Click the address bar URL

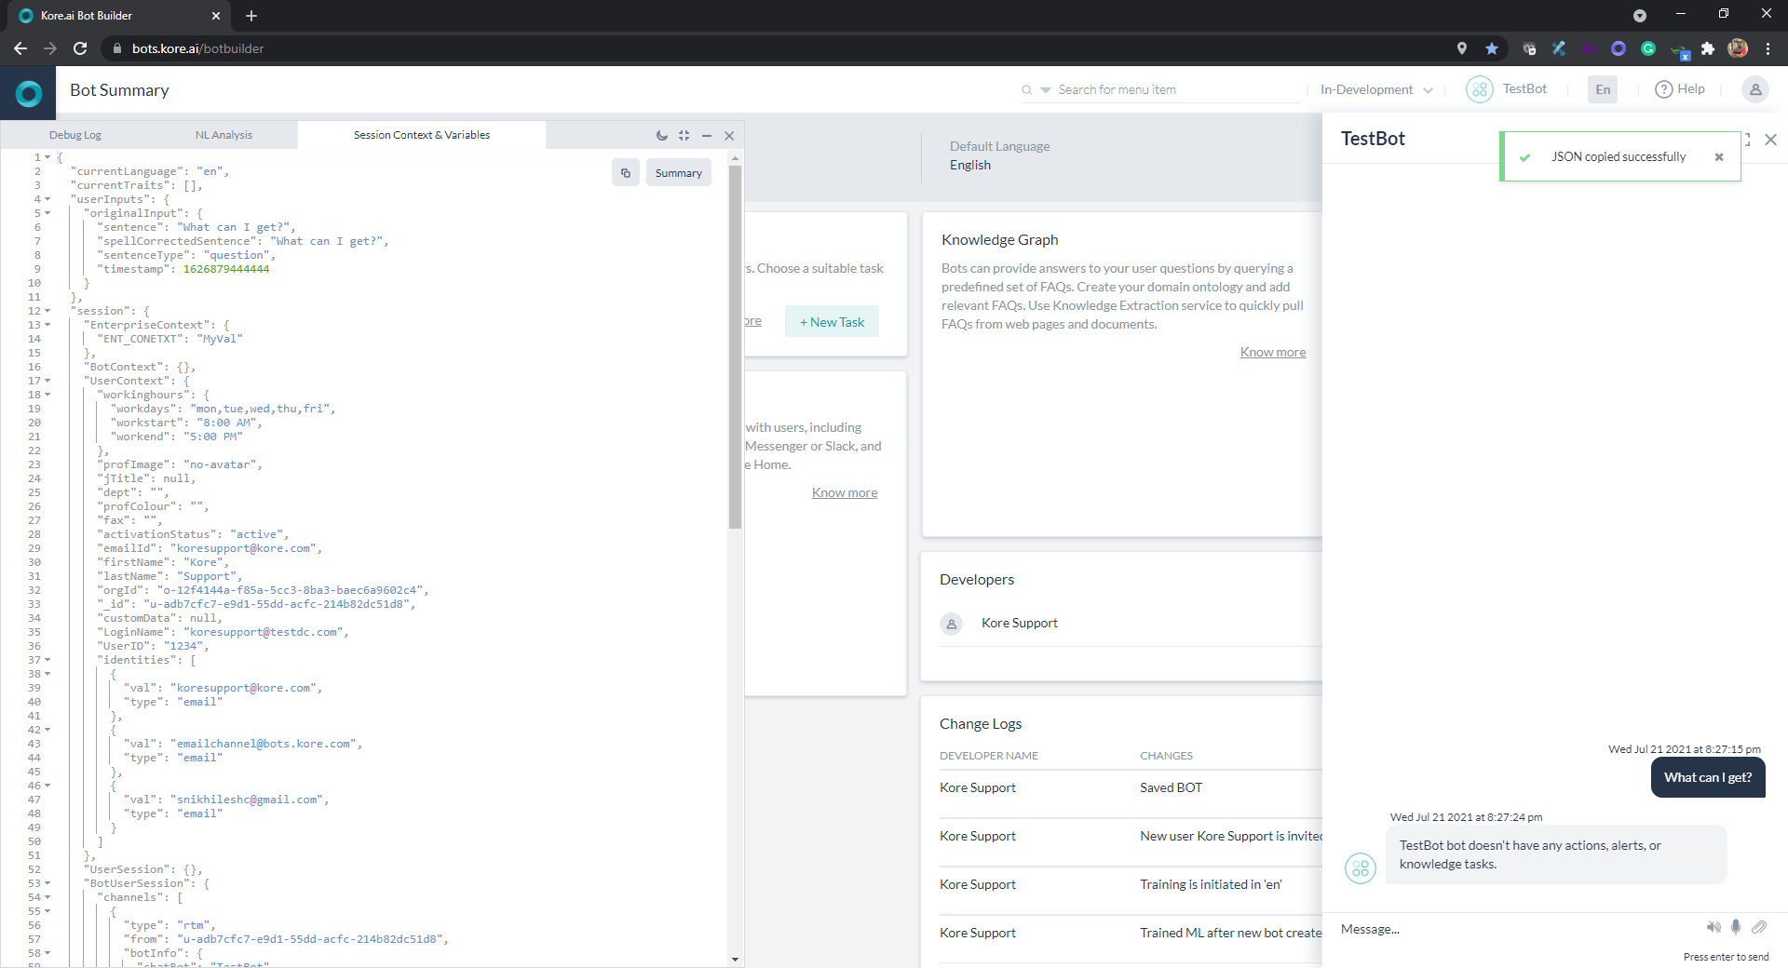[x=197, y=48]
